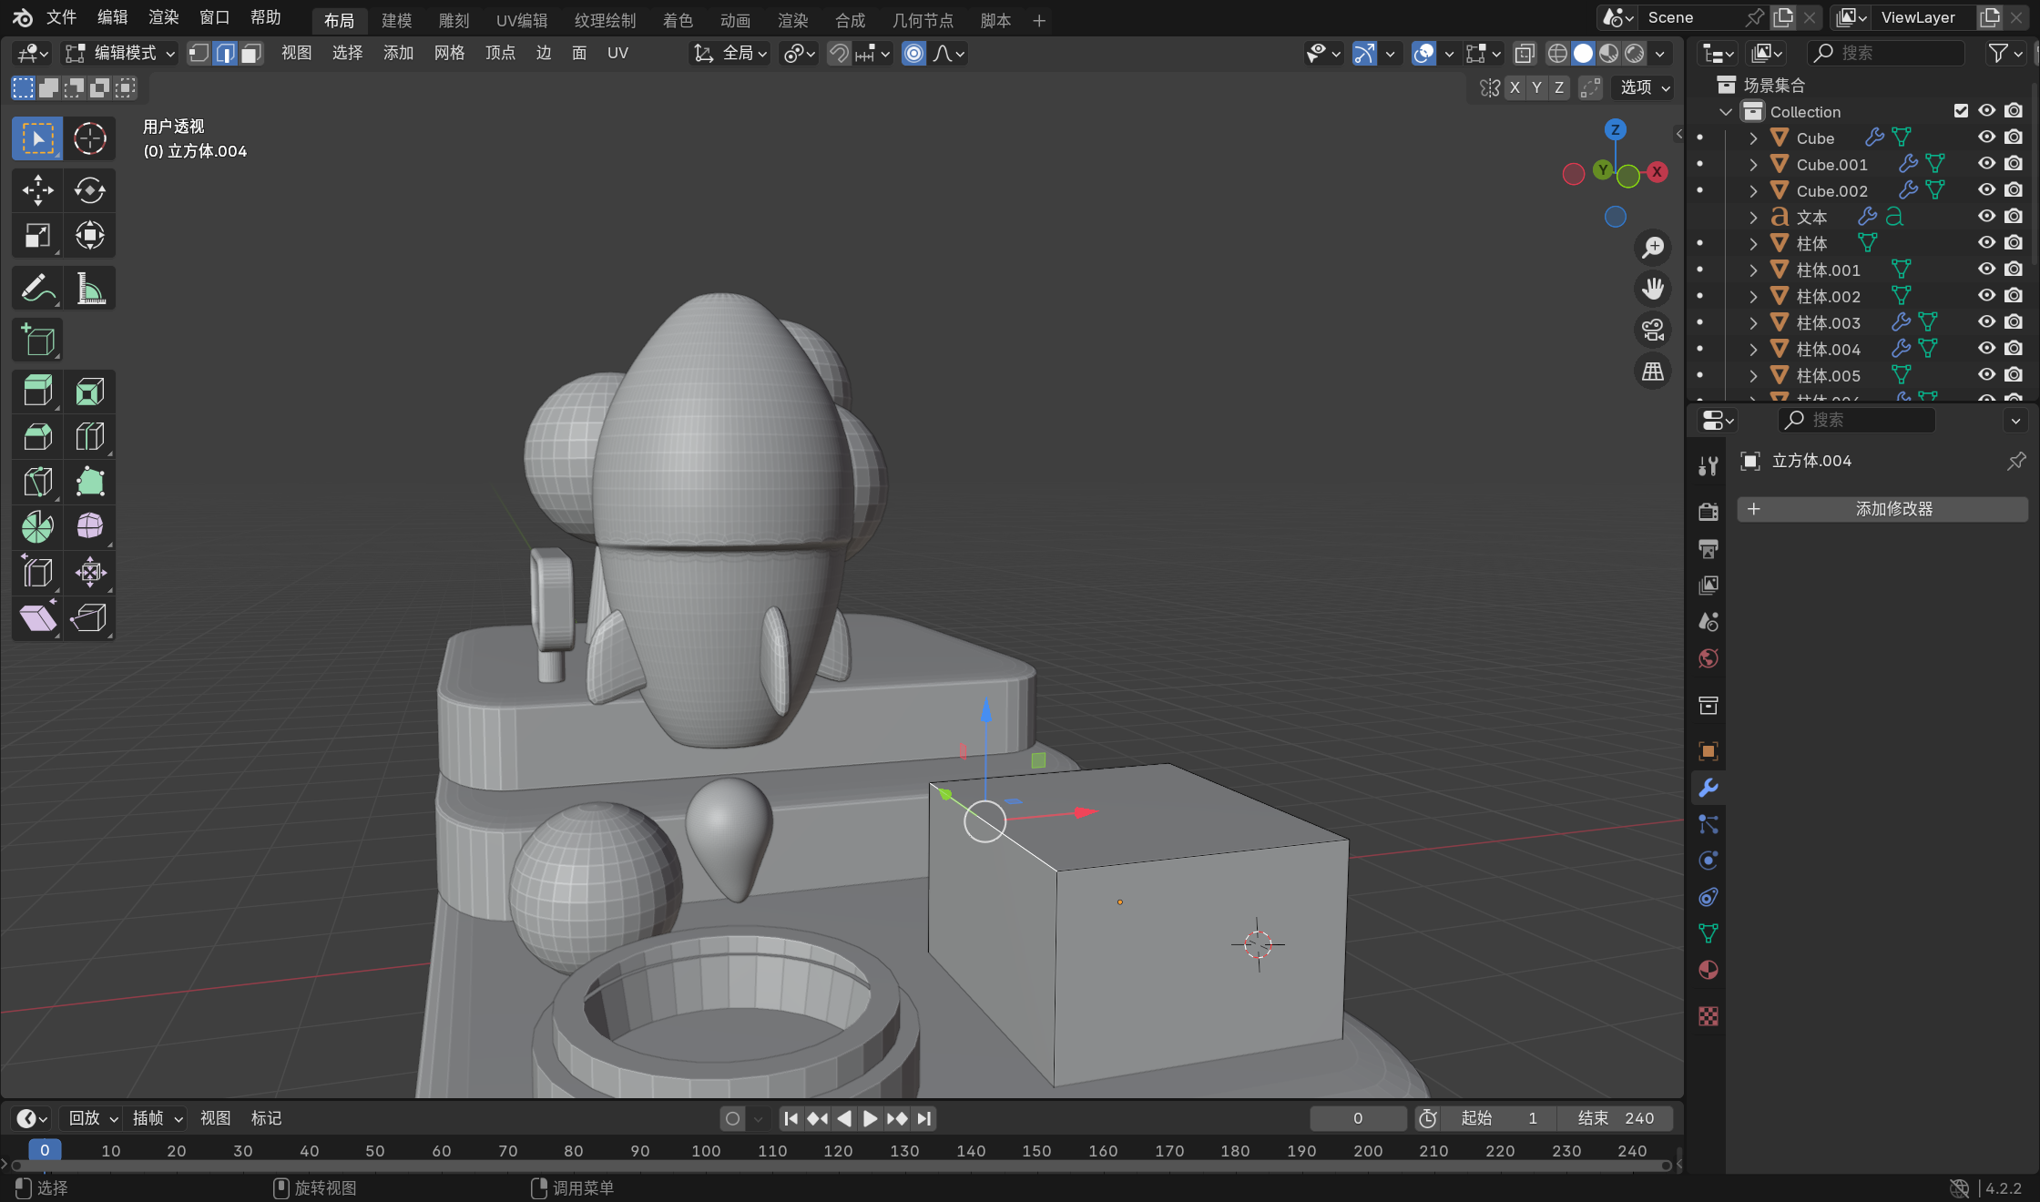This screenshot has height=1202, width=2040.
Task: Click frame 120 on the timeline
Action: [838, 1151]
